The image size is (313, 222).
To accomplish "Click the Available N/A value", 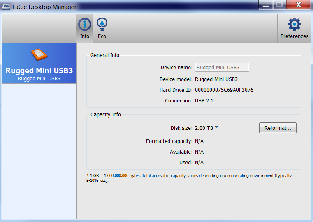I will 199,152.
